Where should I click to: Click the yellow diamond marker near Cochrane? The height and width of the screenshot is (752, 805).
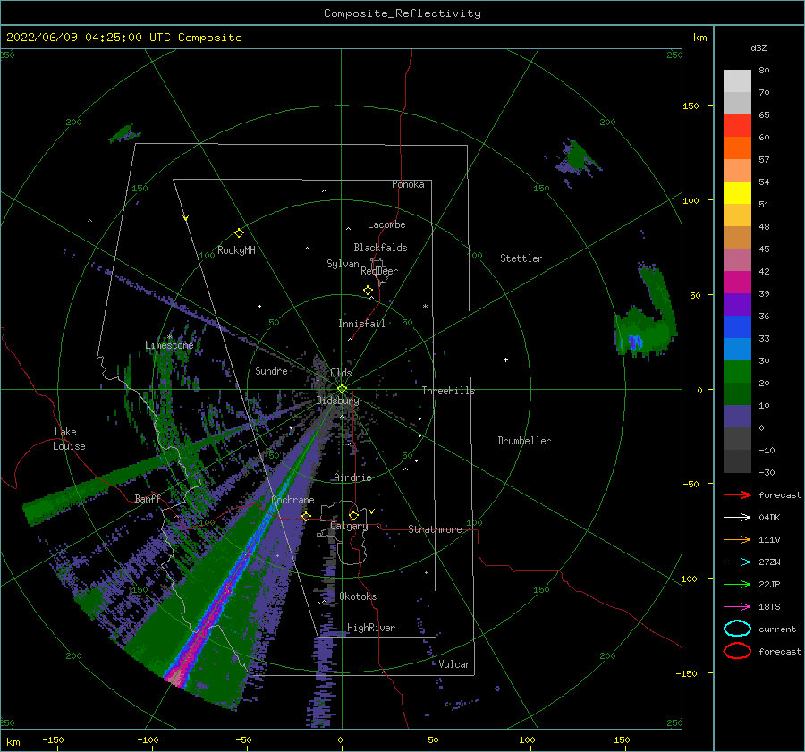306,516
